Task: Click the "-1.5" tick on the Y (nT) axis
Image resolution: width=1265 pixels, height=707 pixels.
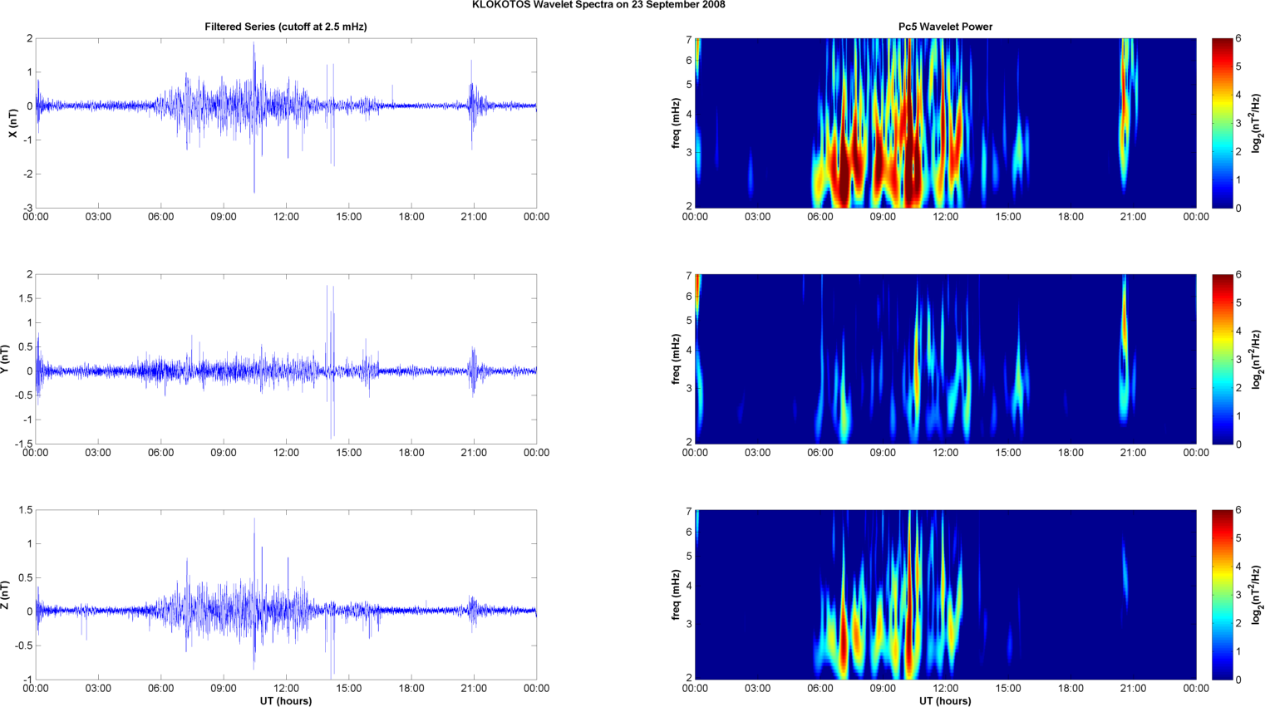Action: [25, 444]
